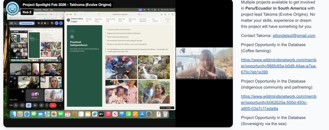Open the Music app in Dock
Image resolution: width=329 pixels, height=130 pixels.
pos(108,114)
